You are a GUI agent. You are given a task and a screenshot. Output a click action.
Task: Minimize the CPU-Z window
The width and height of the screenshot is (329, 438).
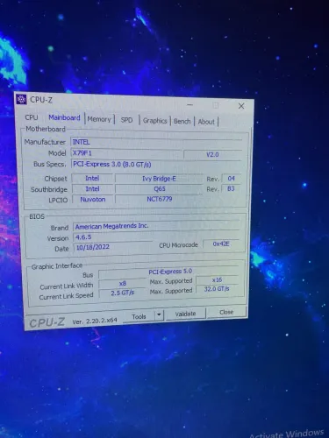pyautogui.click(x=190, y=104)
